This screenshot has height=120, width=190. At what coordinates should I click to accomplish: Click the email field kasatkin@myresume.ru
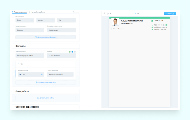click(30, 56)
